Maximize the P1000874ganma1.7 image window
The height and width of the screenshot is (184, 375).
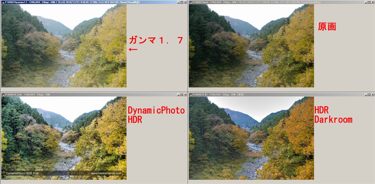pos(182,2)
